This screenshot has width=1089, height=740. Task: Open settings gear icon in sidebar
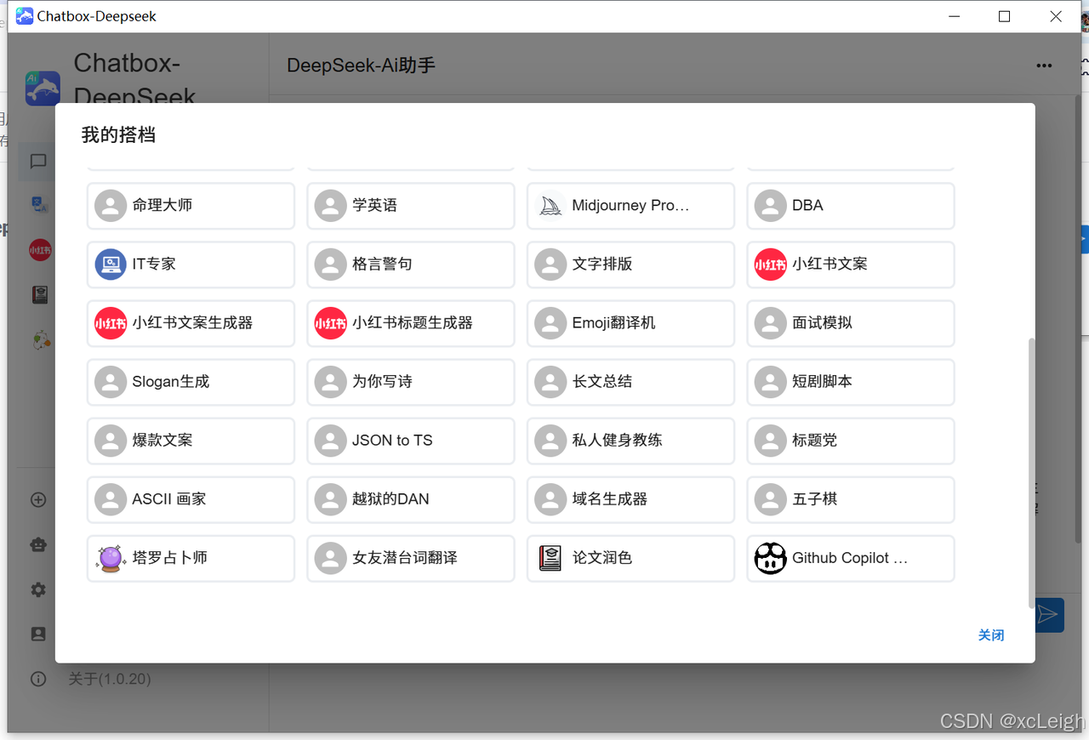38,589
